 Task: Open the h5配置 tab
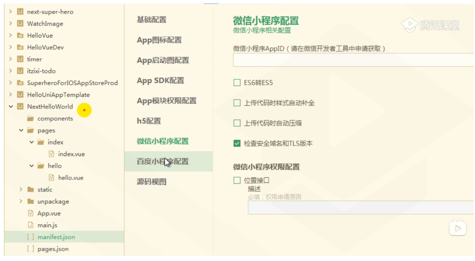(x=149, y=121)
